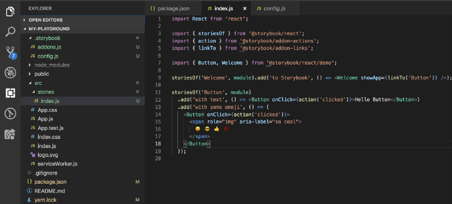Screen dimensions: 452x204
Task: Collapse the MY-PLAYGROUND section
Action: 82,29
